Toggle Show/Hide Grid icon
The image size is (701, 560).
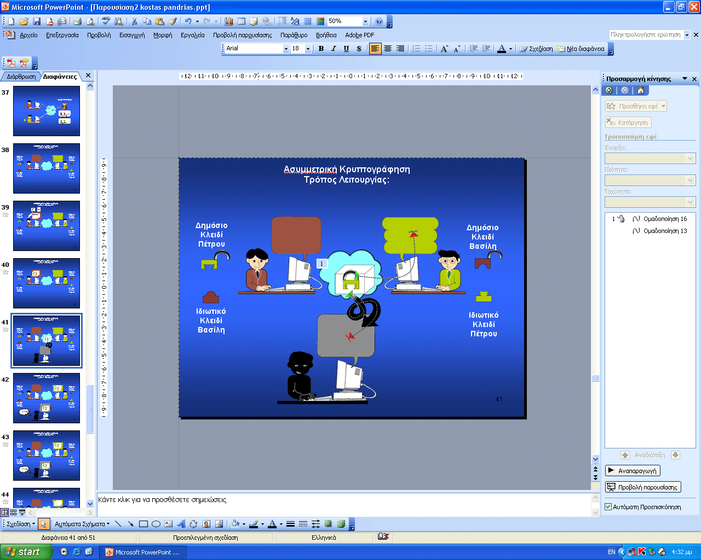coord(308,21)
